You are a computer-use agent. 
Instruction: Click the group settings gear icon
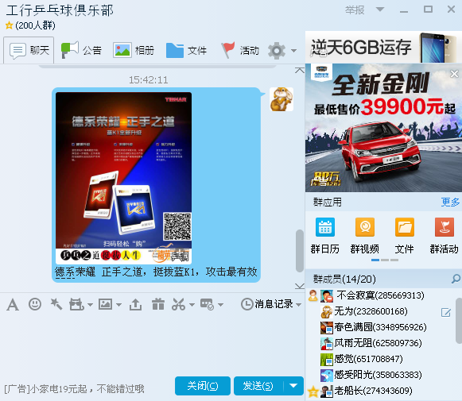277,51
